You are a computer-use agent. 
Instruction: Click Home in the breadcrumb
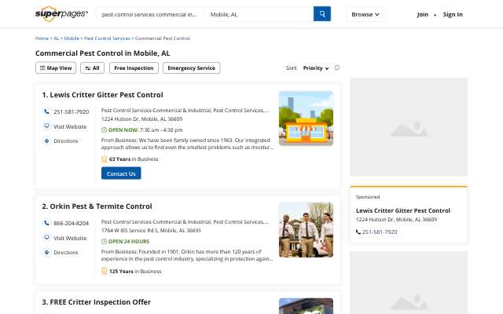click(42, 38)
